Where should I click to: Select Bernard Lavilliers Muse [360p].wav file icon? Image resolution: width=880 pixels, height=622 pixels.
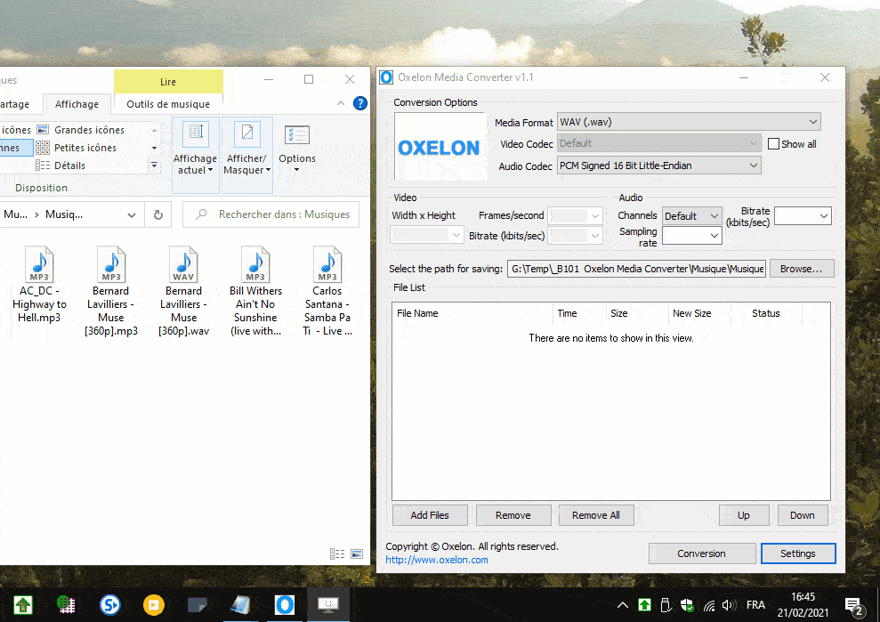click(x=183, y=264)
